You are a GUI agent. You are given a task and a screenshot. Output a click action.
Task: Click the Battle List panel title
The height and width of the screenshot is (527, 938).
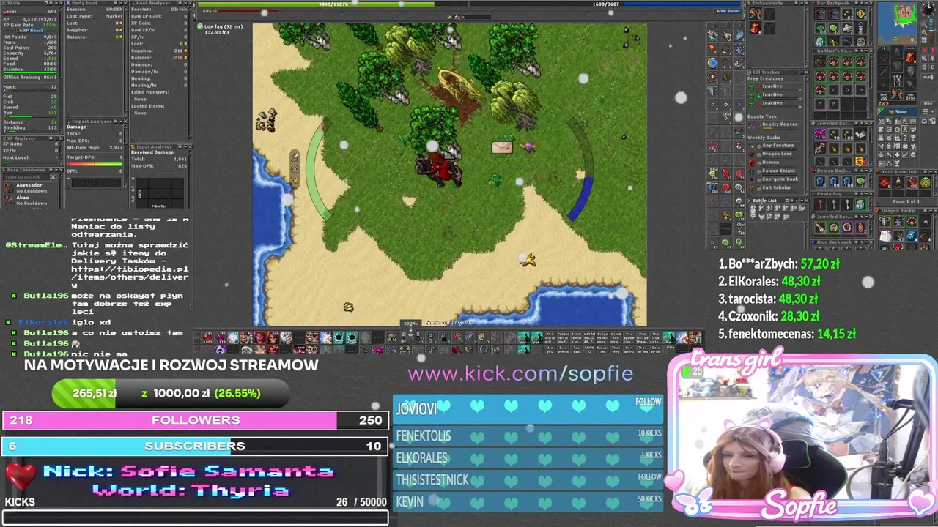pos(764,201)
